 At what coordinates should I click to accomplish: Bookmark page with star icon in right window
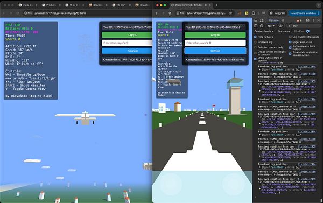point(230,13)
